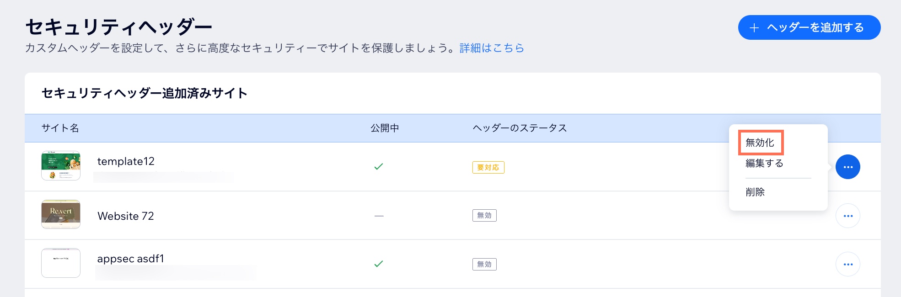Viewport: 901px width, 297px height.
Task: Click the 無効 badge for Website 72
Action: (484, 216)
